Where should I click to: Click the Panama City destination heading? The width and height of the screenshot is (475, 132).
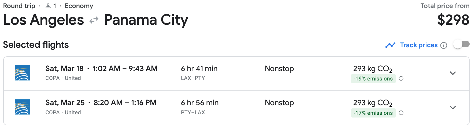click(x=146, y=20)
